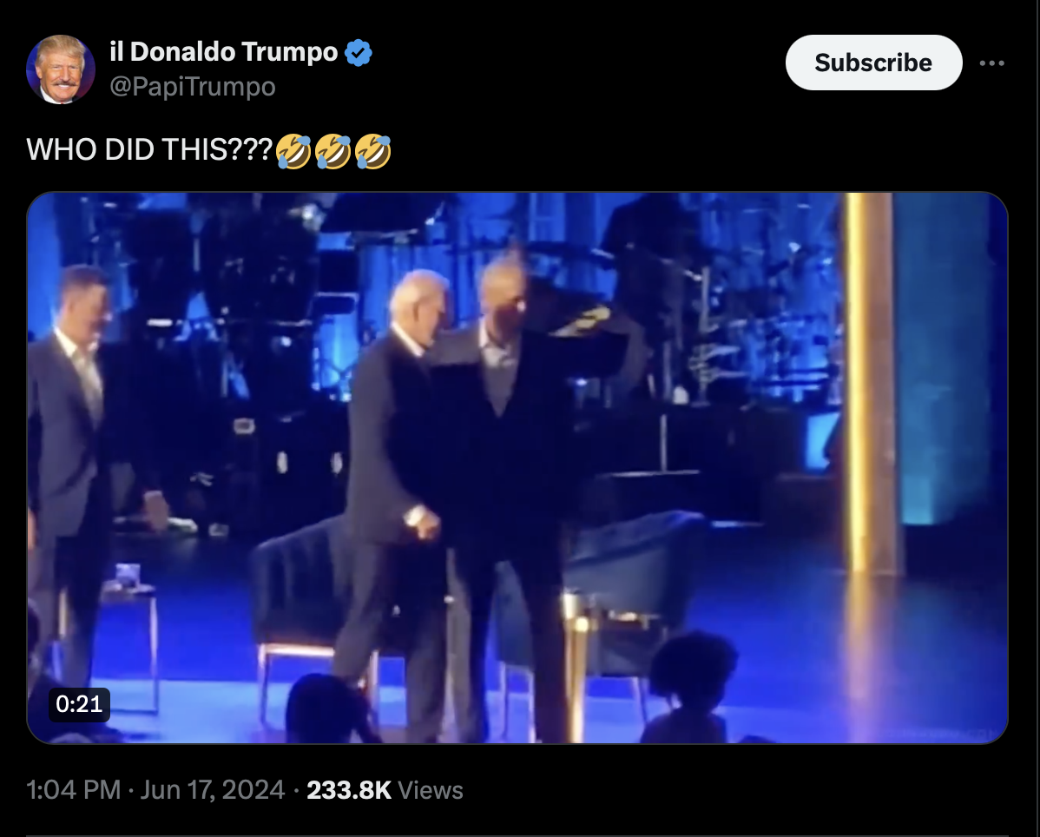Image resolution: width=1040 pixels, height=837 pixels.
Task: Click the 0:21 video duration badge
Action: [79, 703]
